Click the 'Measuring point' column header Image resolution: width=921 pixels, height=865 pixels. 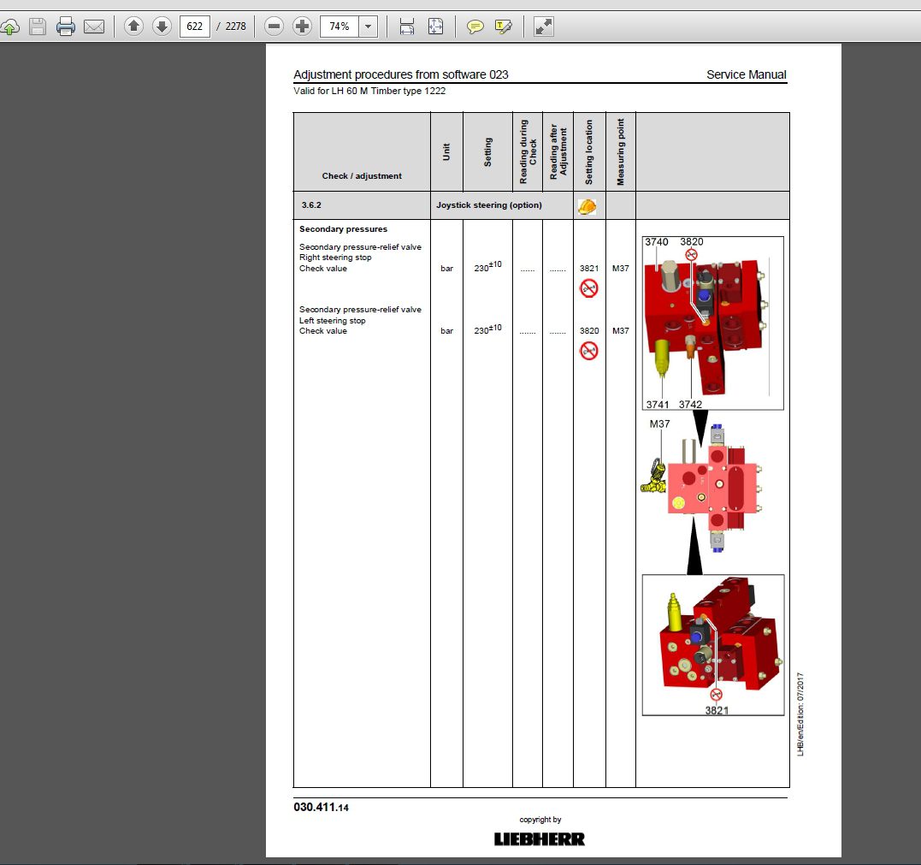(620, 151)
